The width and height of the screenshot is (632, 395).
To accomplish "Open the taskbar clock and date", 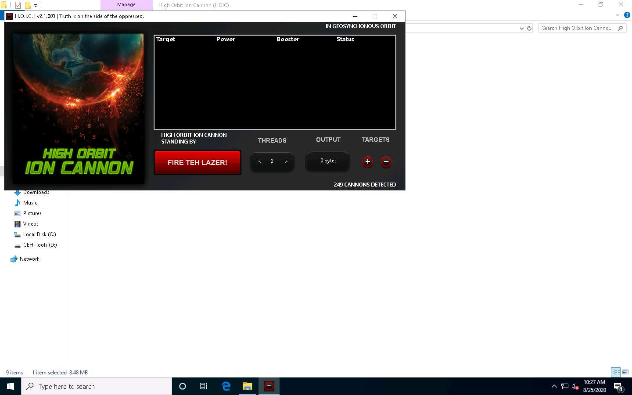I will (594, 386).
